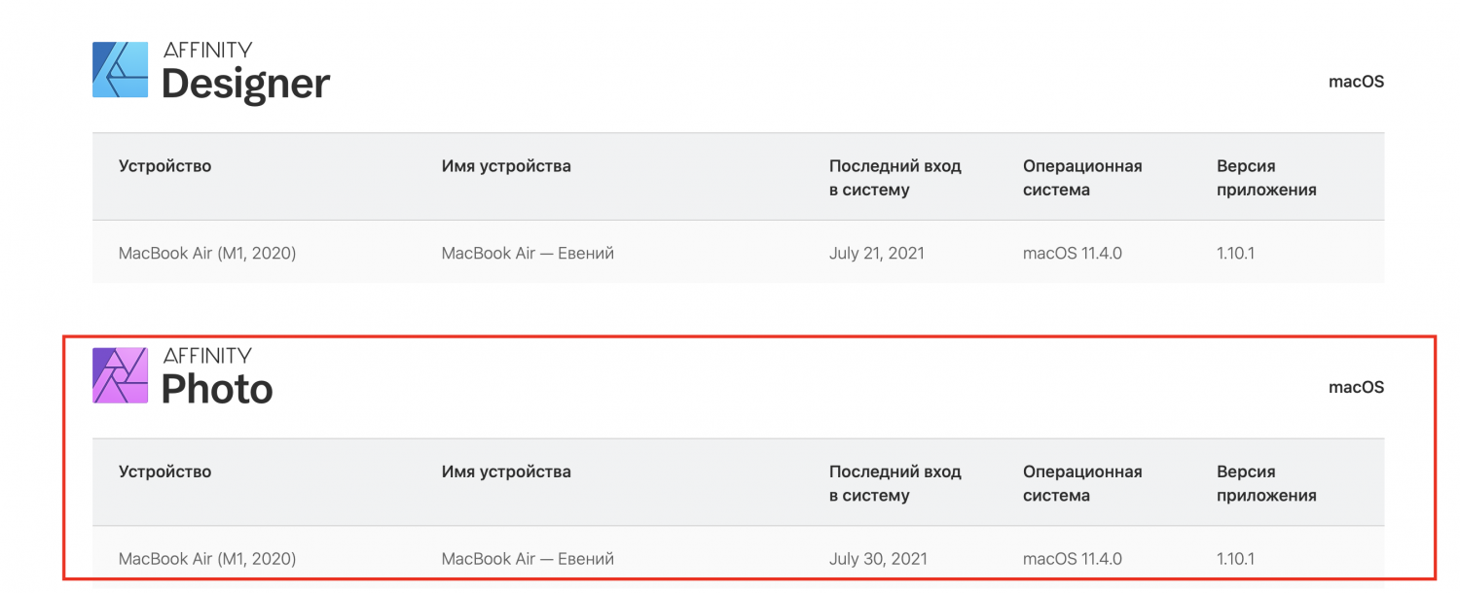Viewport: 1460px width, 593px height.
Task: Click the July 21, 2021 login date
Action: coord(876,254)
